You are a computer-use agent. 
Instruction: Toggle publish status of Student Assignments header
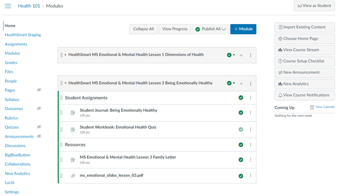(241, 98)
